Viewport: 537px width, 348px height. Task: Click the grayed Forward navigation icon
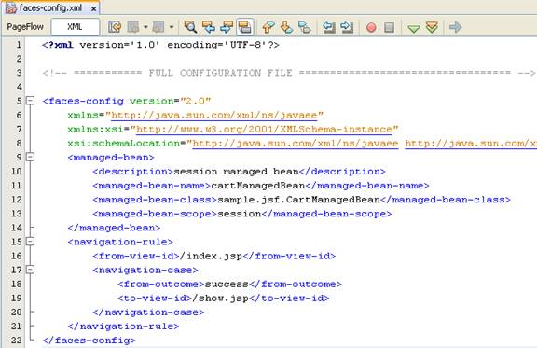tap(158, 27)
